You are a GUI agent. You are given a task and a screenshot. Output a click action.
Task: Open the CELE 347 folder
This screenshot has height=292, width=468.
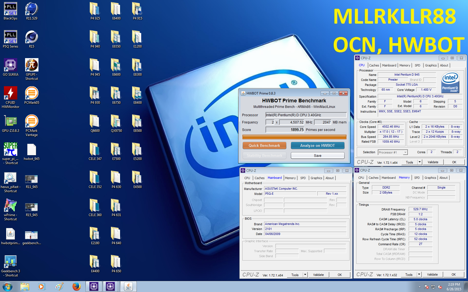click(95, 152)
